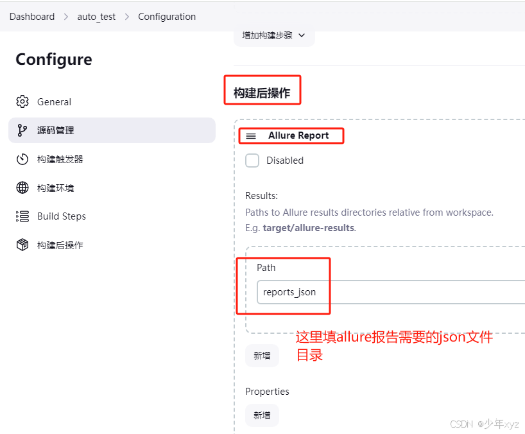Image resolution: width=525 pixels, height=434 pixels.
Task: Go to 构建环境 section
Action: coord(112,187)
